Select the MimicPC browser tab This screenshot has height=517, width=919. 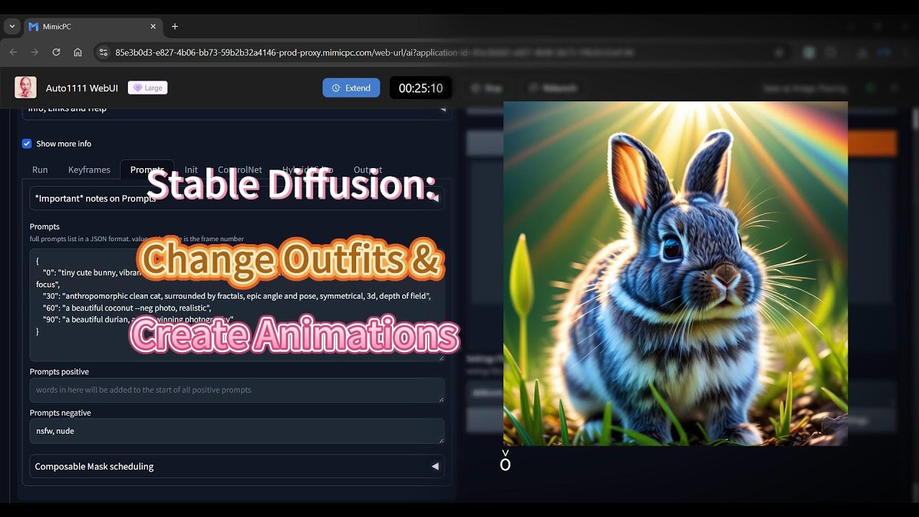(93, 27)
